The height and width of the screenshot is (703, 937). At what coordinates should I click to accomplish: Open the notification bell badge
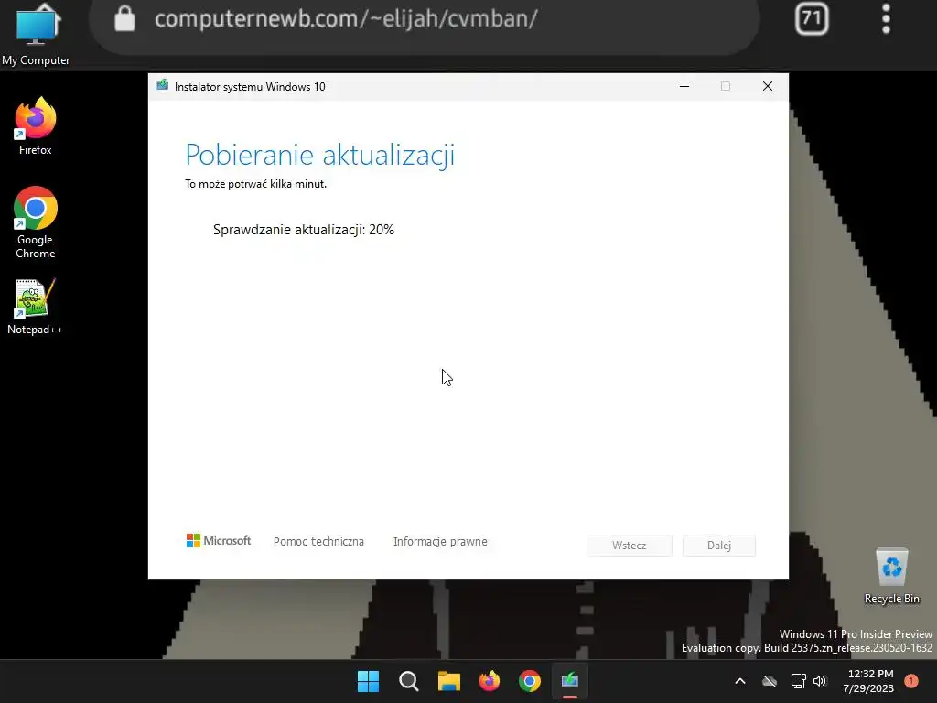point(911,681)
